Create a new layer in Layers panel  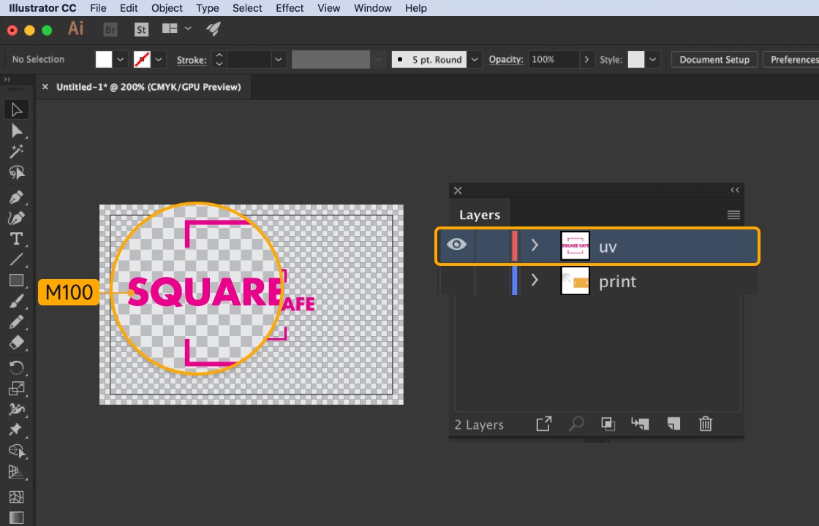coord(673,424)
